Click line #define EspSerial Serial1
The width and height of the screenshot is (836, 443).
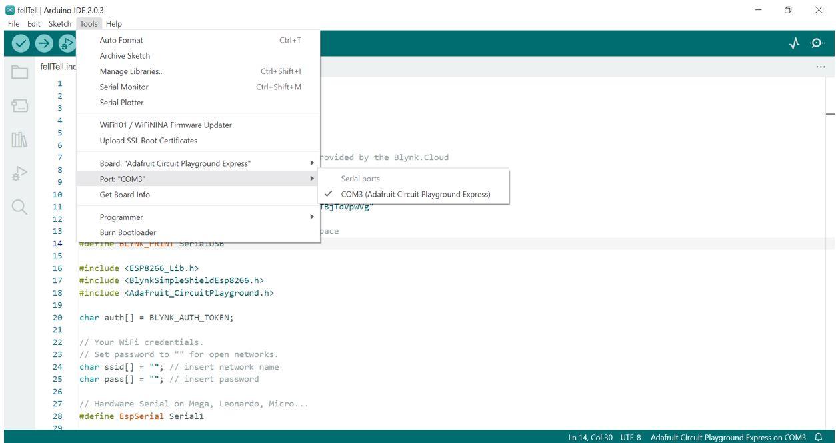pyautogui.click(x=141, y=416)
